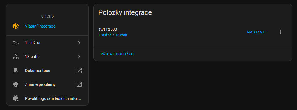Open the Vlastní integrace link
The height and width of the screenshot is (110, 297).
[x=40, y=26]
